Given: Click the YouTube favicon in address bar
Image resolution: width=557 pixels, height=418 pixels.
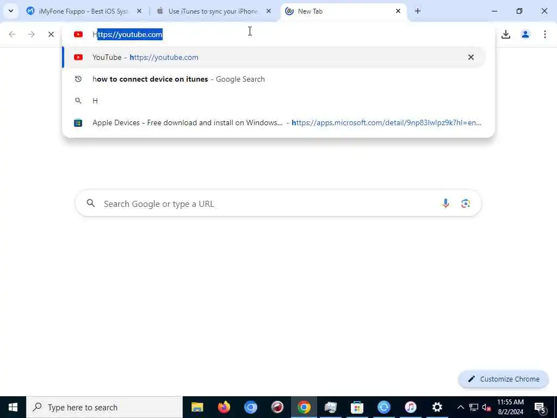Looking at the screenshot, I should (x=78, y=34).
